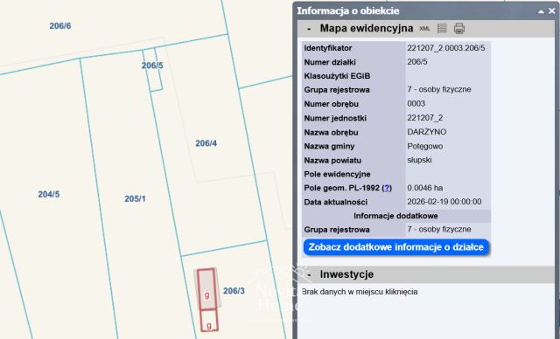Click the Potęgowo municipality value
The height and width of the screenshot is (339, 560).
pyautogui.click(x=425, y=146)
